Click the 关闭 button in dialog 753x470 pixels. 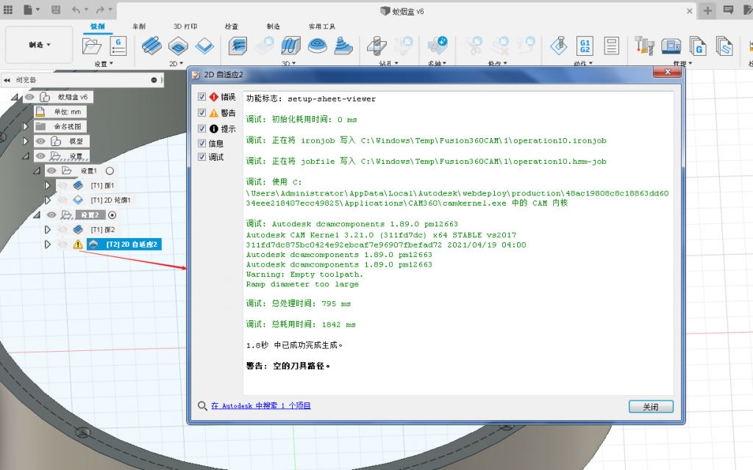(x=651, y=407)
